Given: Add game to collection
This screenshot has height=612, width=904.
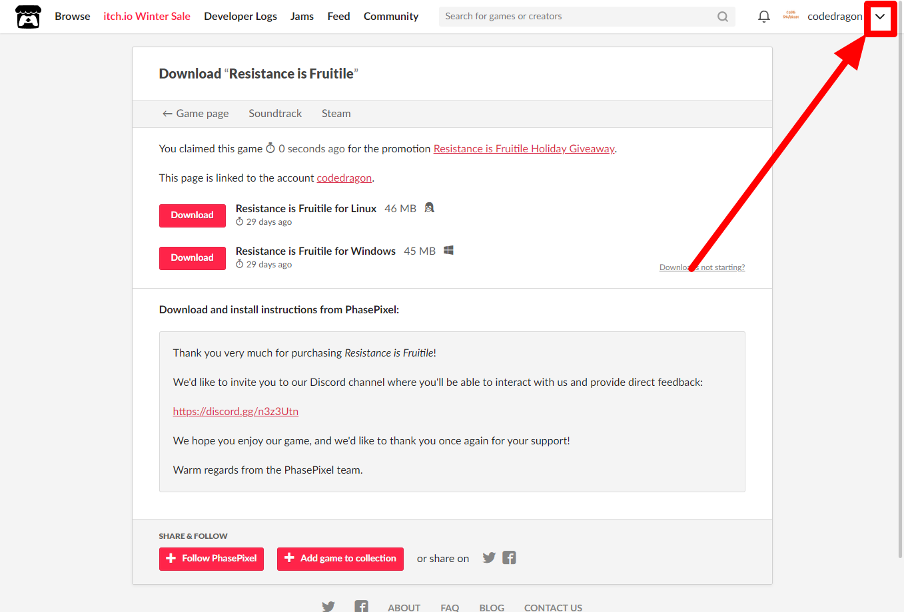Looking at the screenshot, I should pyautogui.click(x=340, y=559).
